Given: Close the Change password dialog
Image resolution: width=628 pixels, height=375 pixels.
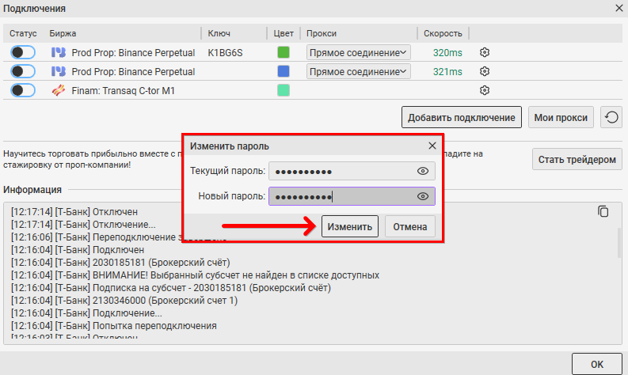Looking at the screenshot, I should click(432, 146).
